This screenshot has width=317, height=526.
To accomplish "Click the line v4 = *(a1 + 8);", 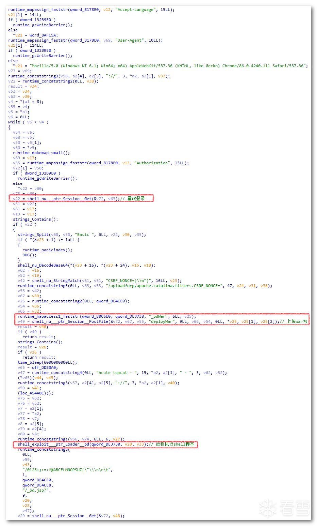I will point(26,102).
